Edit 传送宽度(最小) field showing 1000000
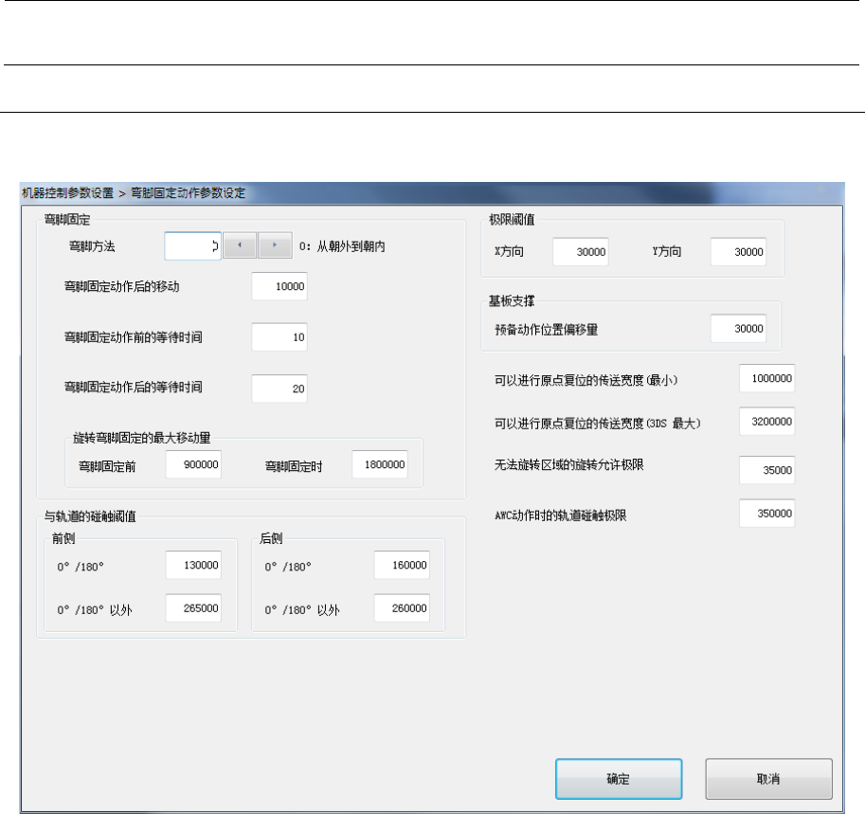 coord(766,378)
